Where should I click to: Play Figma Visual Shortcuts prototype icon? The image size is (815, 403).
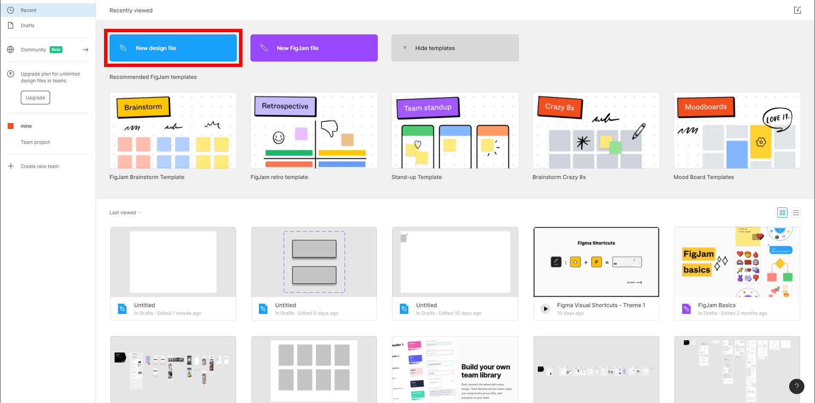(545, 309)
